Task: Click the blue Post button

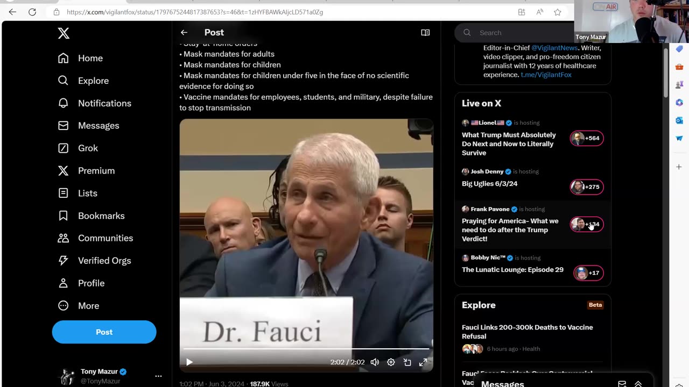Action: [x=104, y=332]
